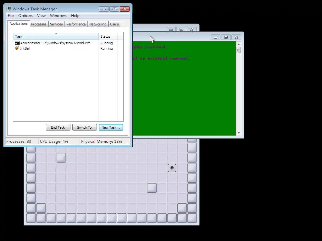The height and width of the screenshot is (241, 322).
Task: Click the black hole on the InkBall board
Action: [172, 168]
